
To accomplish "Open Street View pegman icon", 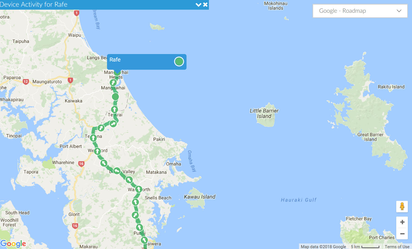I will pos(402,206).
